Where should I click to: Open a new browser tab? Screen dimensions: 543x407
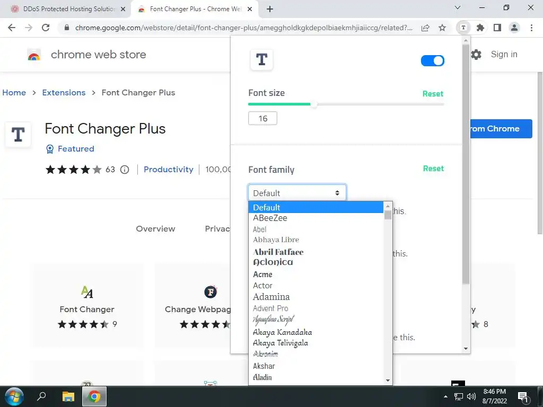pos(270,9)
